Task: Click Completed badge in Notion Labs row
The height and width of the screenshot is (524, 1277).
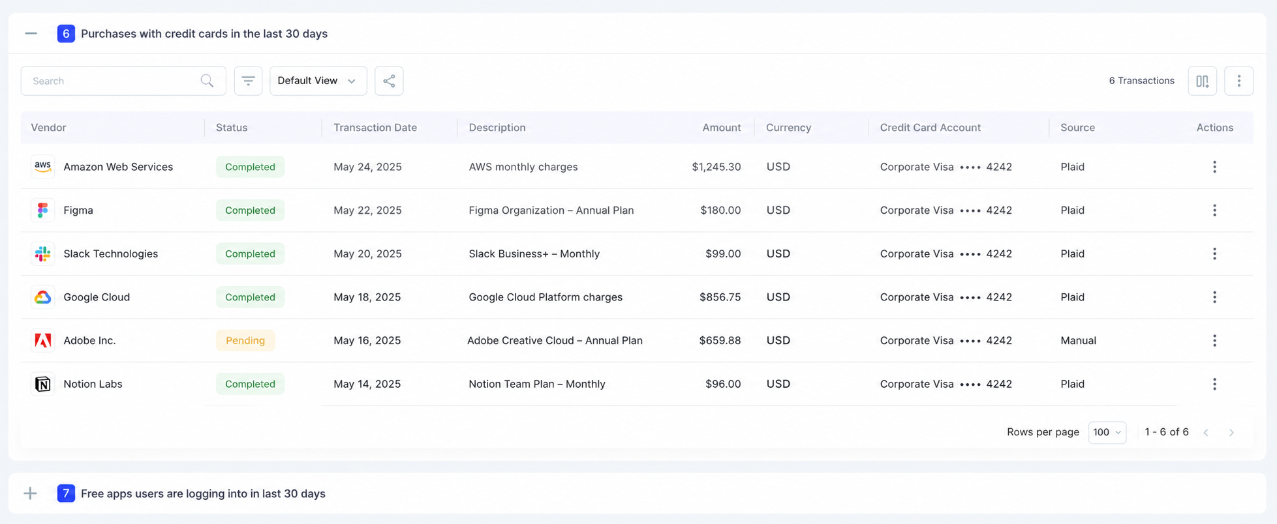Action: point(250,384)
